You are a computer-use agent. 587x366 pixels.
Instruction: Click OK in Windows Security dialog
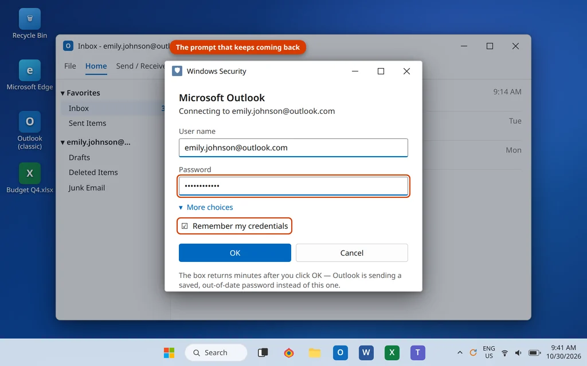(234, 253)
